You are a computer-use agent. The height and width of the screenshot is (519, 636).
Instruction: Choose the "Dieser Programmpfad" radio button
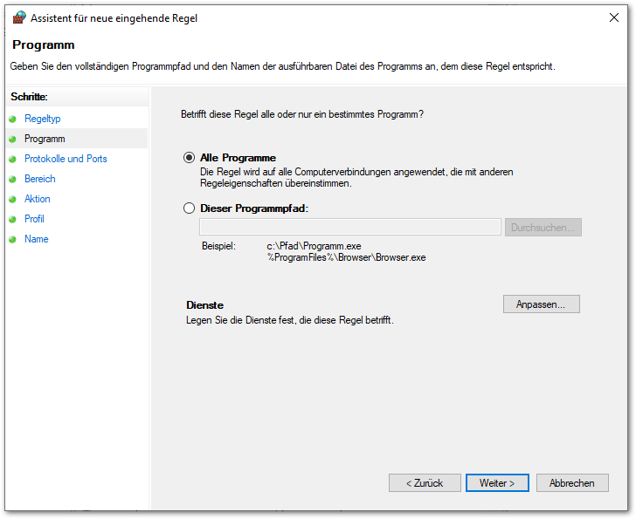pos(189,208)
